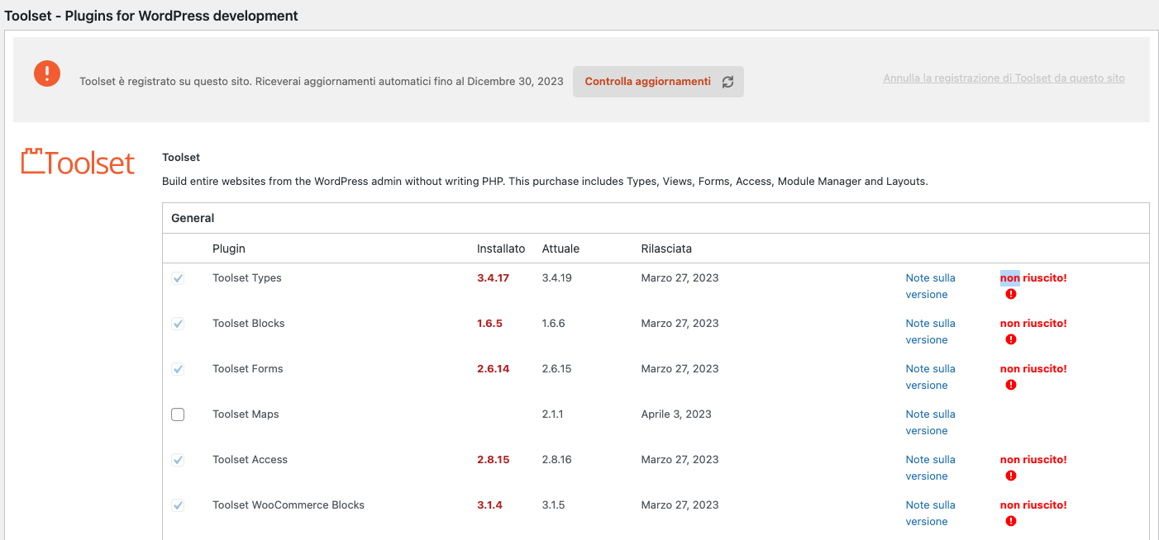1159x540 pixels.
Task: Click the General section heading
Action: pos(193,219)
